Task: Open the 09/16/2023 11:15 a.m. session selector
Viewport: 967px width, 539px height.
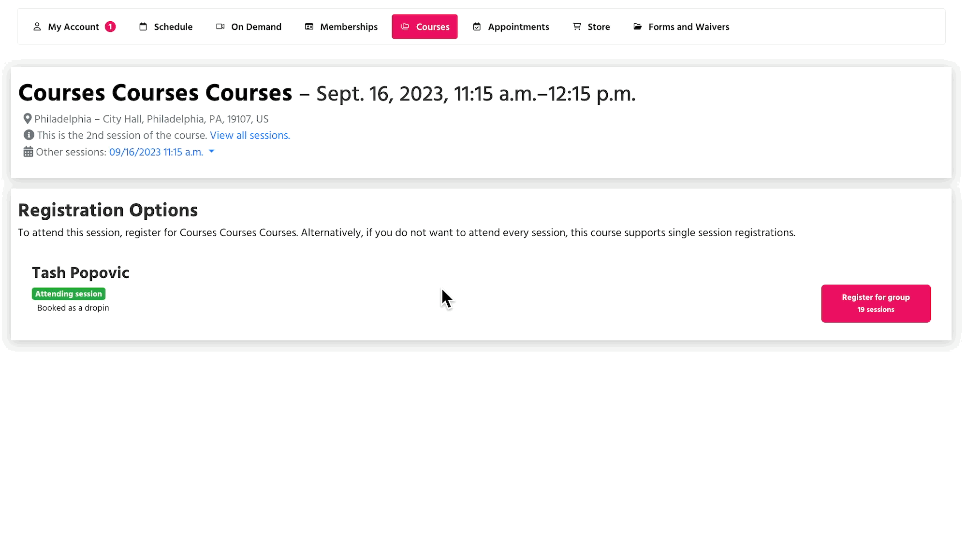Action: coord(156,152)
